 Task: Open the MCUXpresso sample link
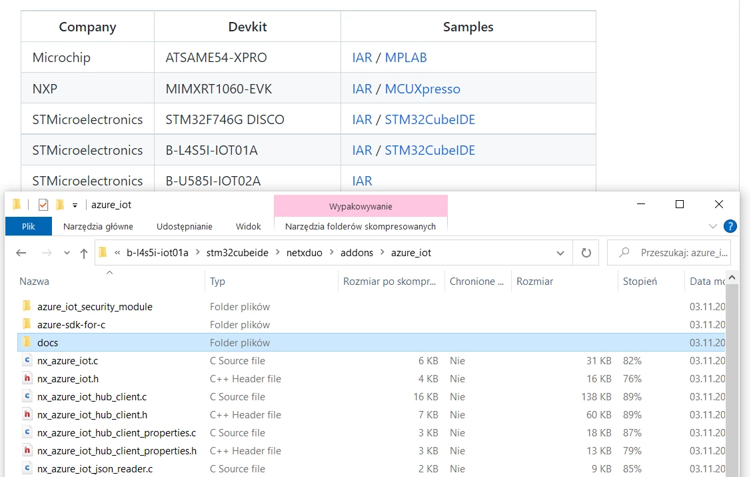422,89
